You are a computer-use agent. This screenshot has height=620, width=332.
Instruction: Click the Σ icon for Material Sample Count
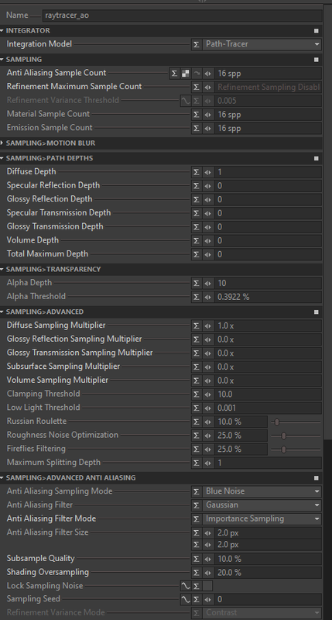coord(197,114)
